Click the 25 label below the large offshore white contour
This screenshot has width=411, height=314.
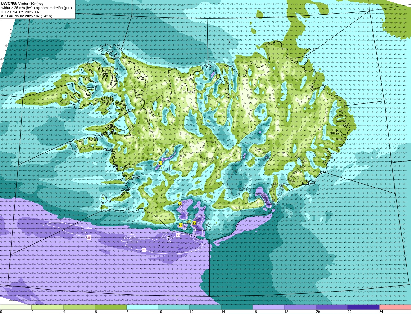click(144, 250)
